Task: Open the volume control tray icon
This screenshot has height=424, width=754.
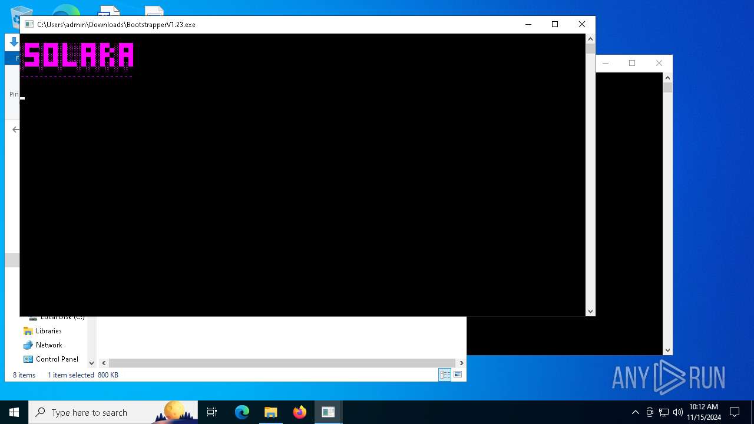Action: click(x=678, y=412)
